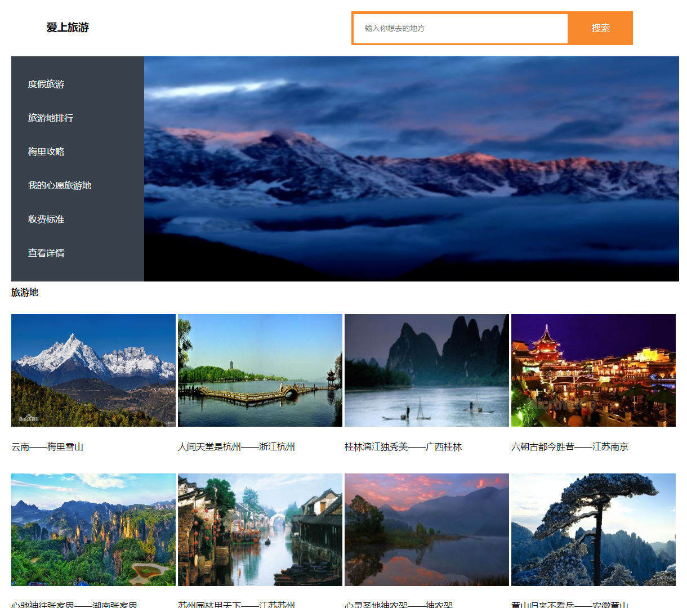Click the Nanjing night scene thumbnail
687x608 pixels.
coord(593,370)
